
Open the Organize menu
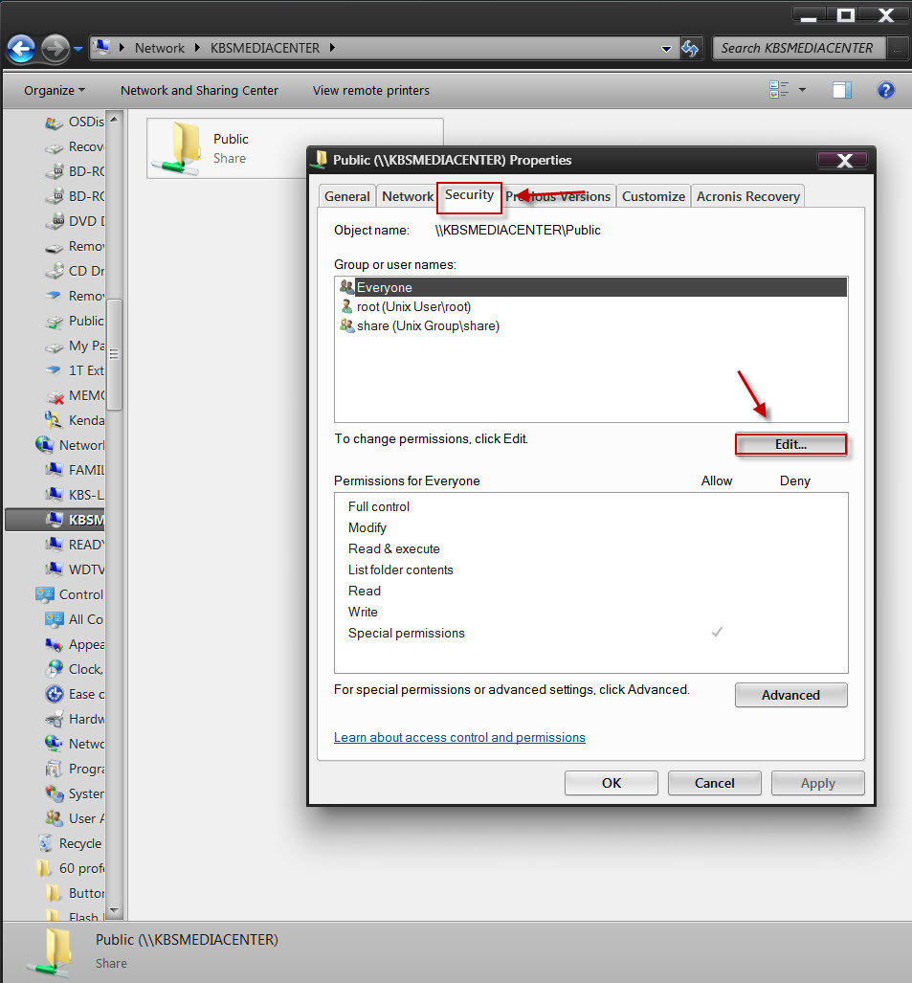55,90
